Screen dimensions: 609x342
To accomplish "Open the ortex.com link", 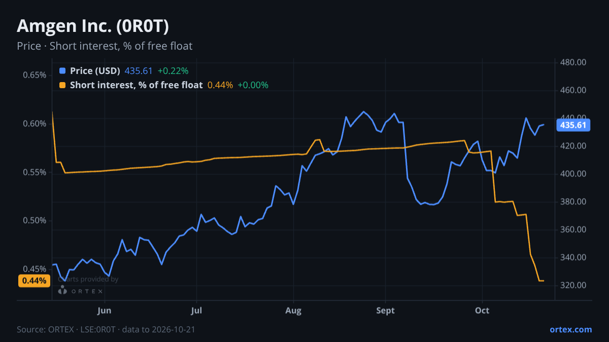I will pyautogui.click(x=570, y=329).
